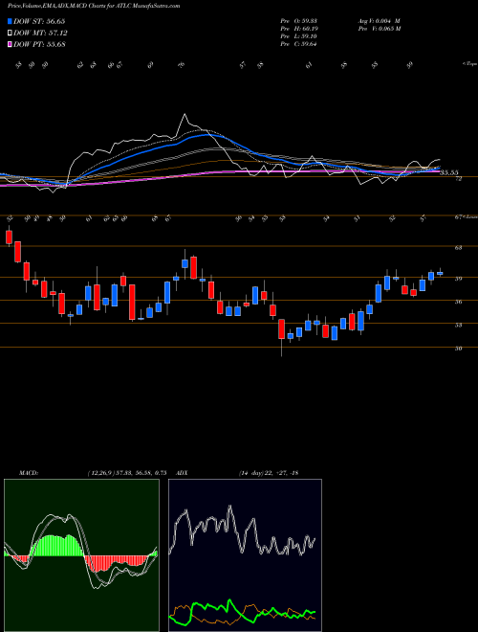Click the 'Pre H: 60.19' high value

pyautogui.click(x=298, y=29)
